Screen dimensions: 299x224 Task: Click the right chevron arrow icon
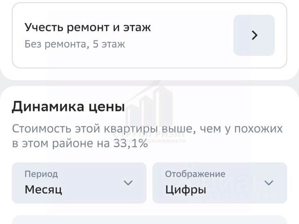(x=254, y=35)
